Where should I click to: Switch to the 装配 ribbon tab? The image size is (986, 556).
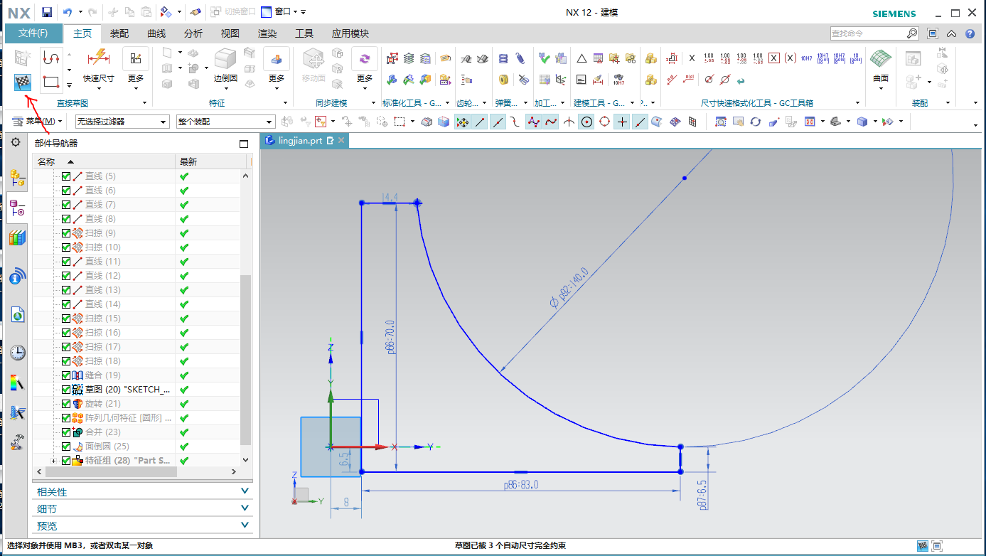pyautogui.click(x=119, y=33)
